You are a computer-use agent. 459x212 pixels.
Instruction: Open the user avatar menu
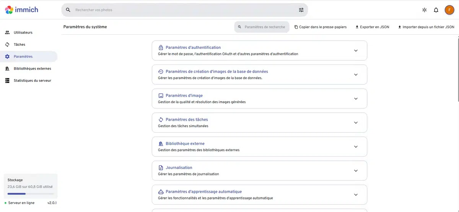449,10
